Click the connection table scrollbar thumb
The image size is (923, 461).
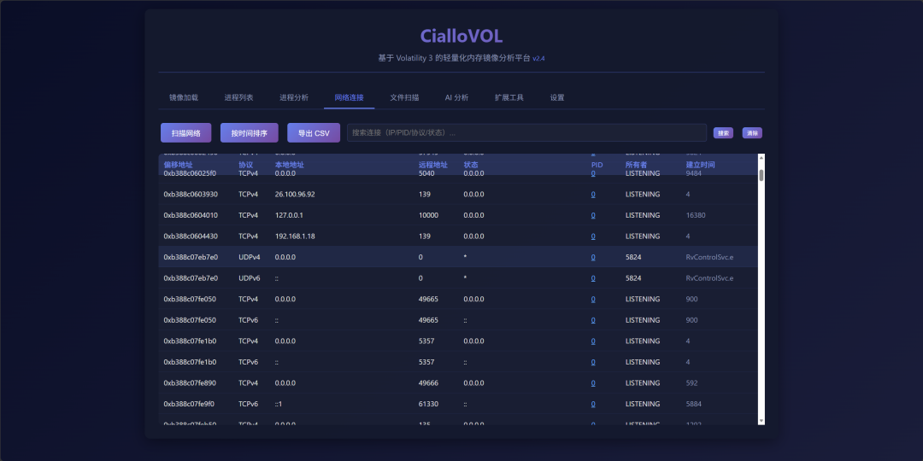click(761, 175)
